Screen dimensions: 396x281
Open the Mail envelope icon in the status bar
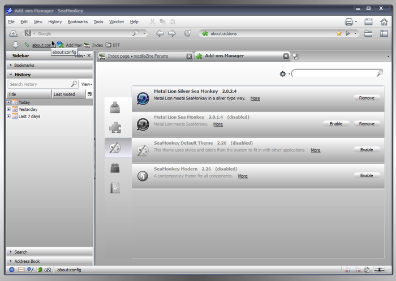pyautogui.click(x=21, y=270)
